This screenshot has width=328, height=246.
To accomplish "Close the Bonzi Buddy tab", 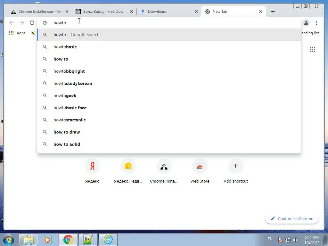I will (x=132, y=12).
